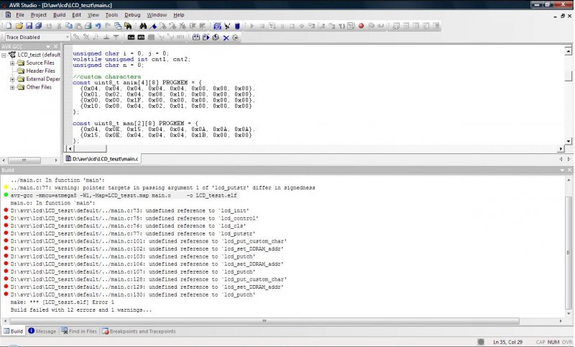Click the Con connect toolbar icon
This screenshot has width=575, height=347.
(131, 37)
